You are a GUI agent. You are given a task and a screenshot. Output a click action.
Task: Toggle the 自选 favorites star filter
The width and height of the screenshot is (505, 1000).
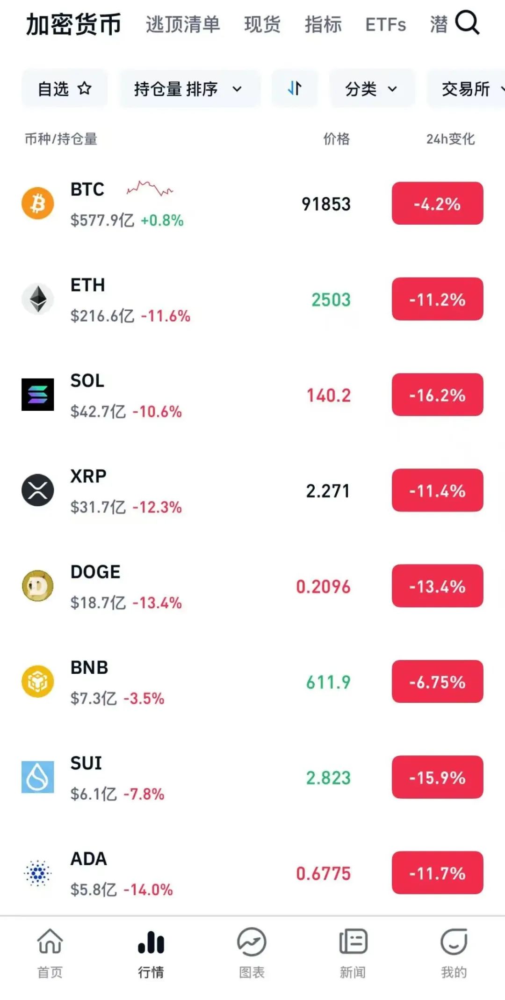click(x=65, y=88)
